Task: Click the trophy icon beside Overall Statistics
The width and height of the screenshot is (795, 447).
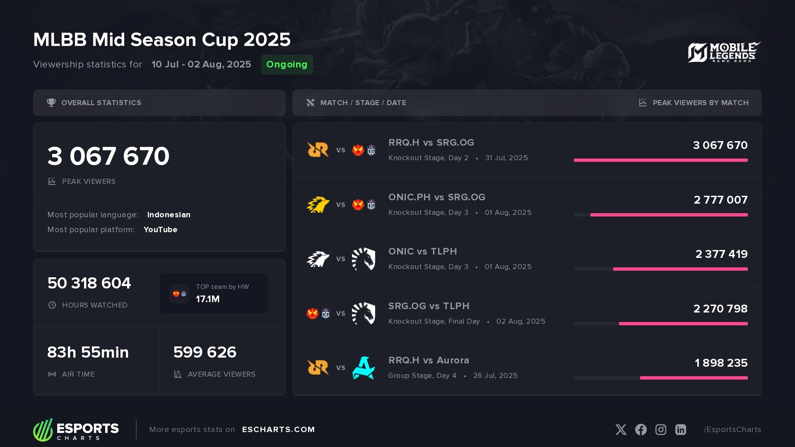Action: click(51, 103)
